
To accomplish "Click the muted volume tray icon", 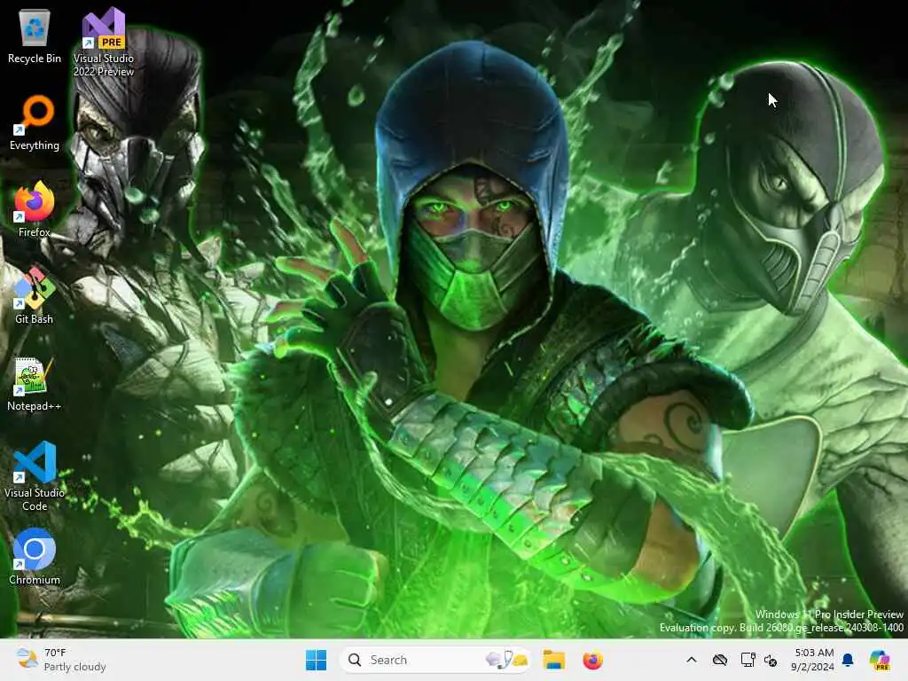I will [x=771, y=660].
